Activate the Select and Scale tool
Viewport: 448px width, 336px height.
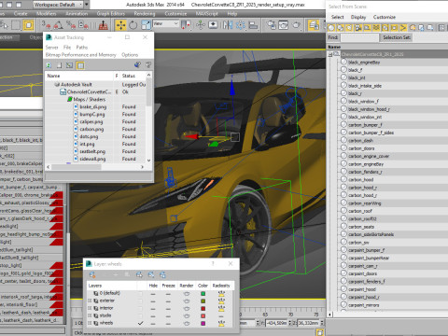[146, 25]
